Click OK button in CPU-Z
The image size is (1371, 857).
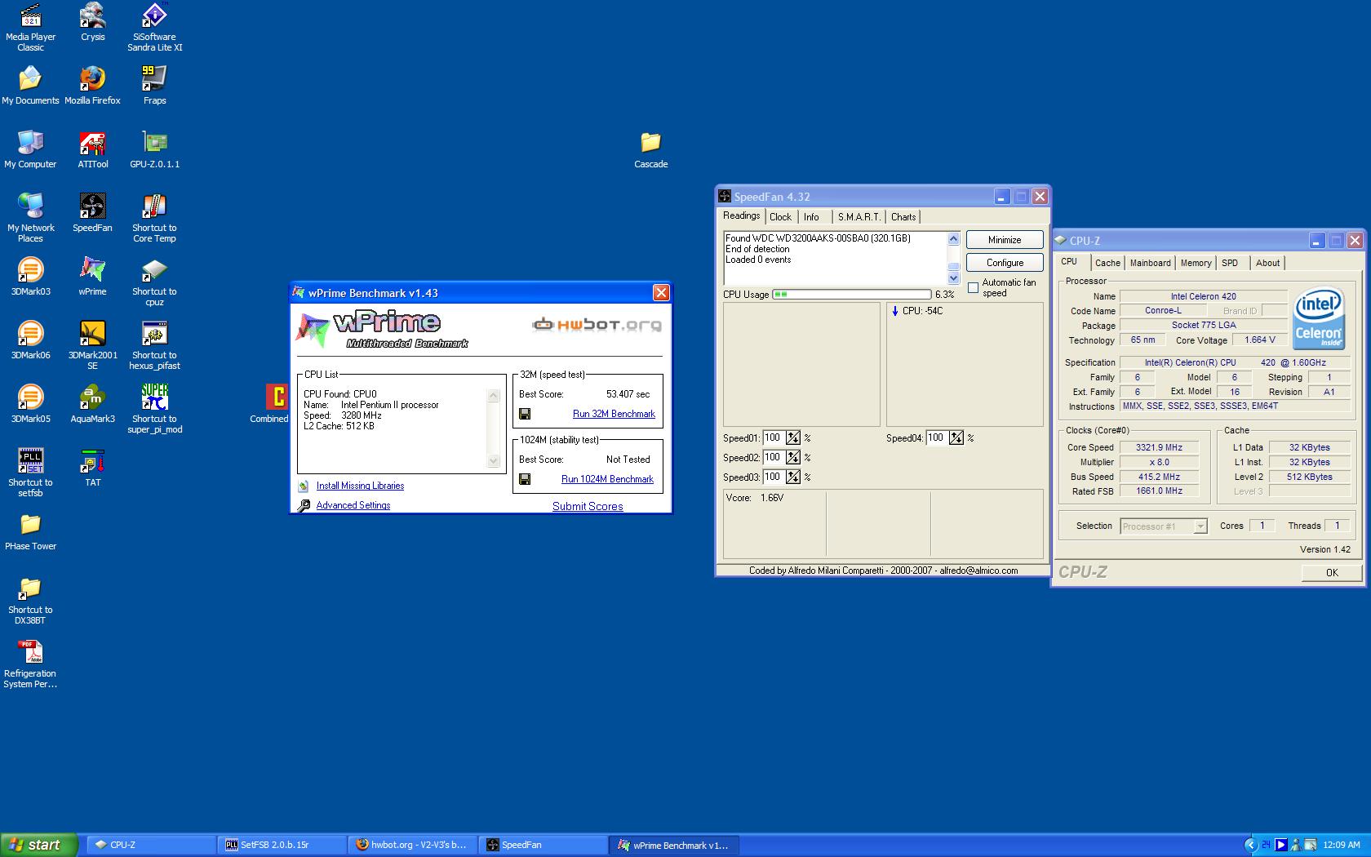[1332, 573]
